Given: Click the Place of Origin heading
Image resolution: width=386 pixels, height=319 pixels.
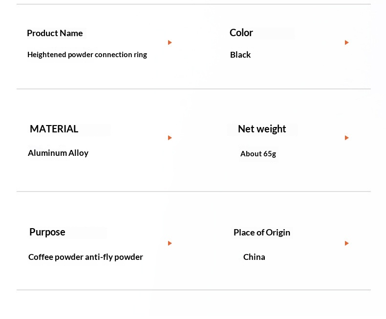Looking at the screenshot, I should (x=262, y=233).
